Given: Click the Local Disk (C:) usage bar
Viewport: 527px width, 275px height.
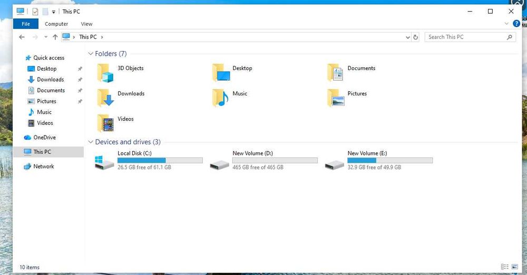Looking at the screenshot, I should [160, 160].
